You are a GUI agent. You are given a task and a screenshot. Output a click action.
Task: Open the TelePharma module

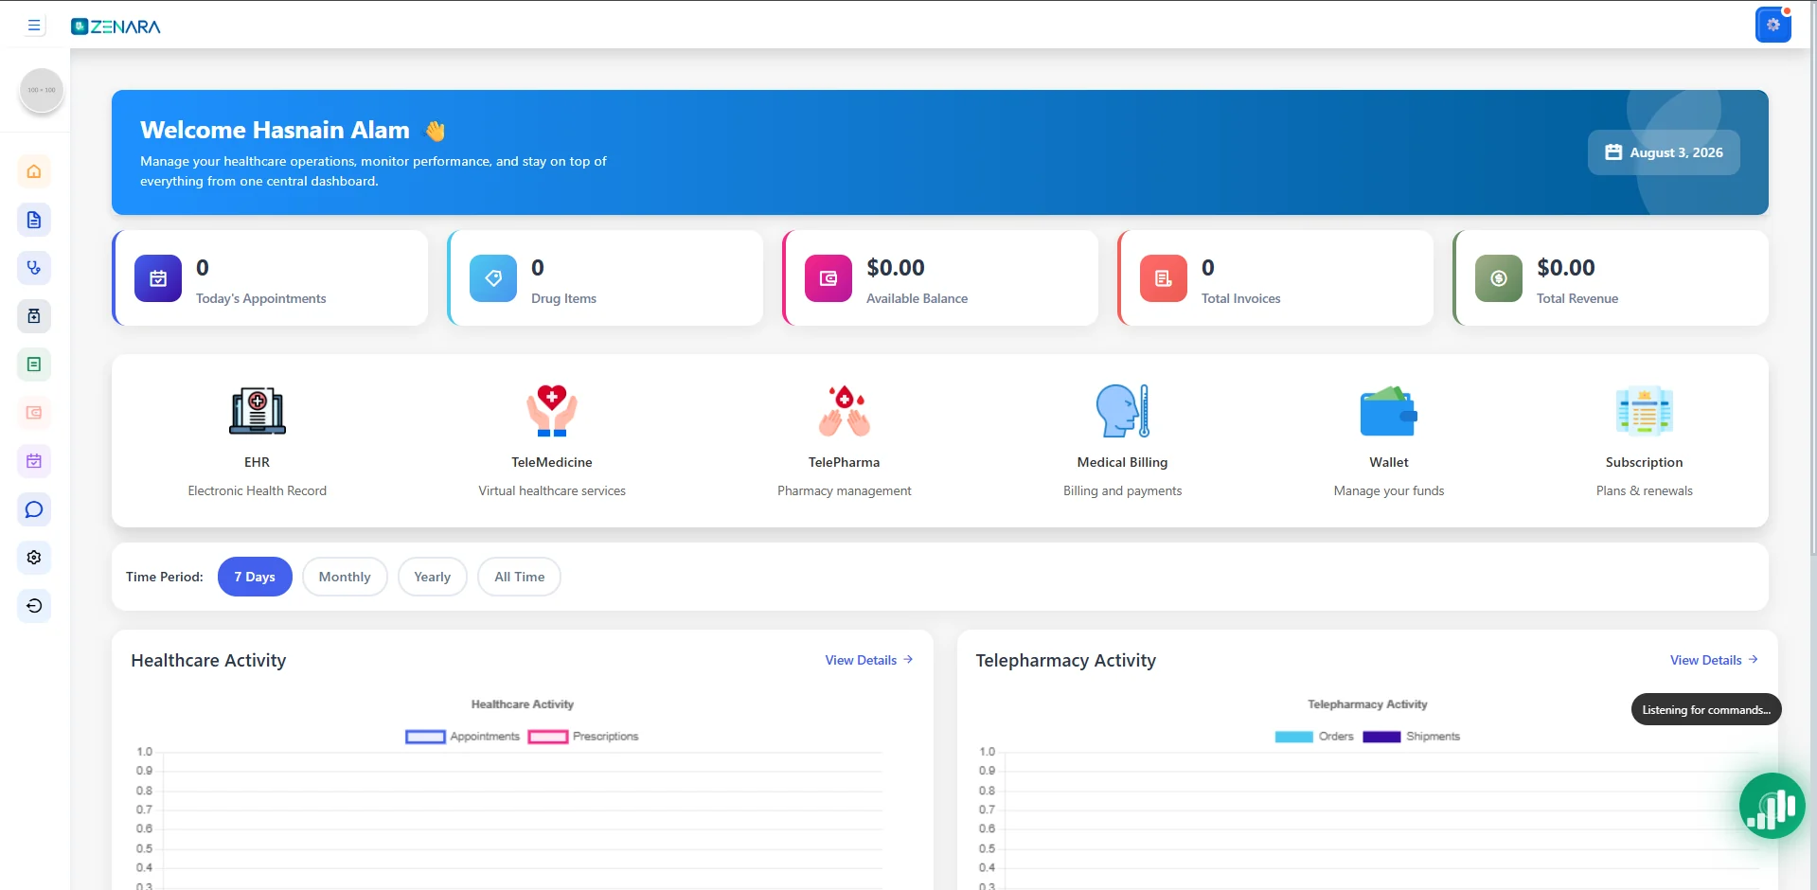pos(845,440)
